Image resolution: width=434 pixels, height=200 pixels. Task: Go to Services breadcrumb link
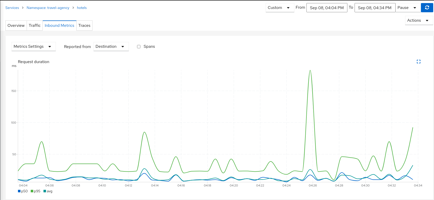coord(12,8)
